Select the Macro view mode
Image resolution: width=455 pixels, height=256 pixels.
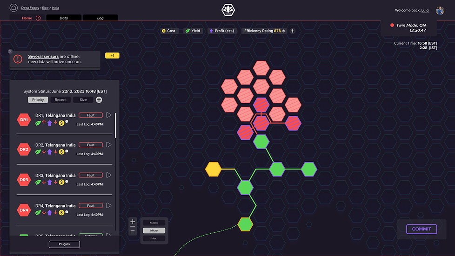click(x=154, y=223)
